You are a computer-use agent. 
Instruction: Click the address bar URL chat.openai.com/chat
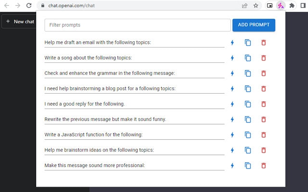coord(72,5)
